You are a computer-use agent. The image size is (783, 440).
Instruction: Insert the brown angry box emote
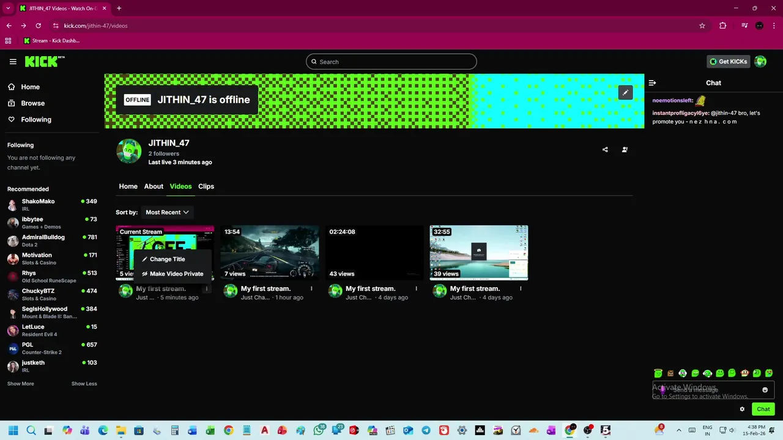(x=670, y=373)
